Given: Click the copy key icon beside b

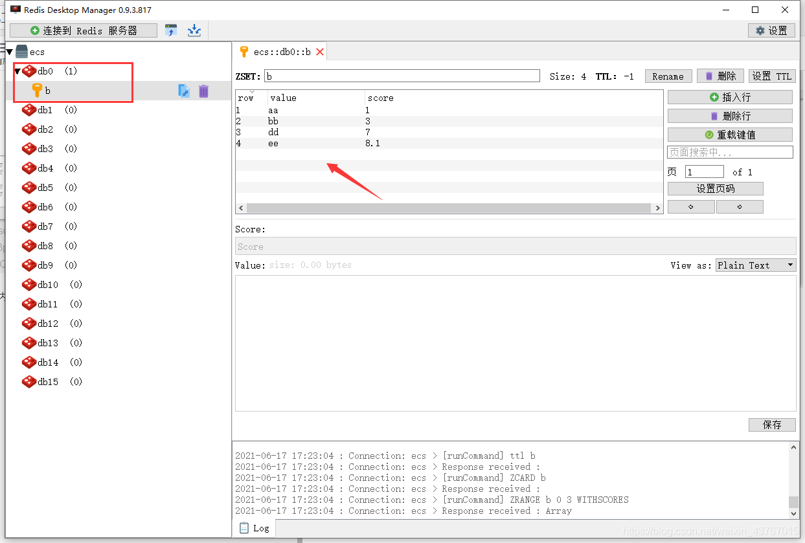Looking at the screenshot, I should point(184,91).
